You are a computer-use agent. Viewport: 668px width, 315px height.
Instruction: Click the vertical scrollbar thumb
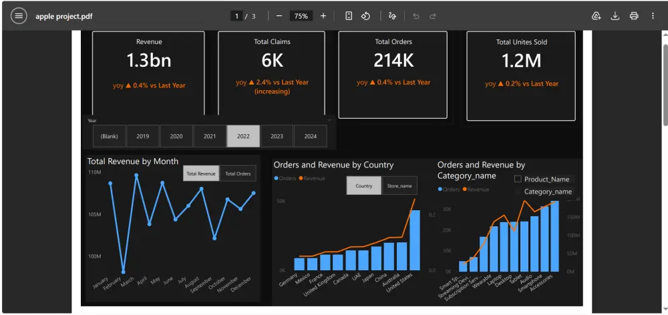665,84
